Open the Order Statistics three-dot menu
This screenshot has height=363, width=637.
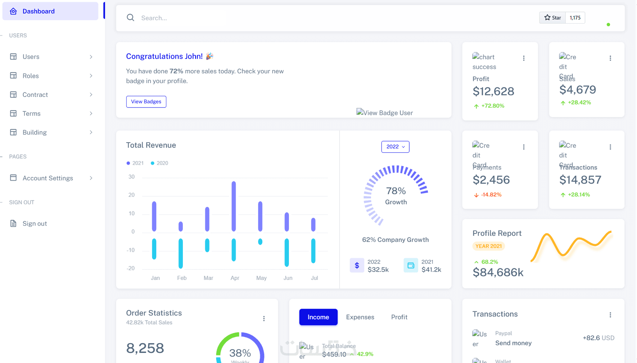tap(264, 318)
